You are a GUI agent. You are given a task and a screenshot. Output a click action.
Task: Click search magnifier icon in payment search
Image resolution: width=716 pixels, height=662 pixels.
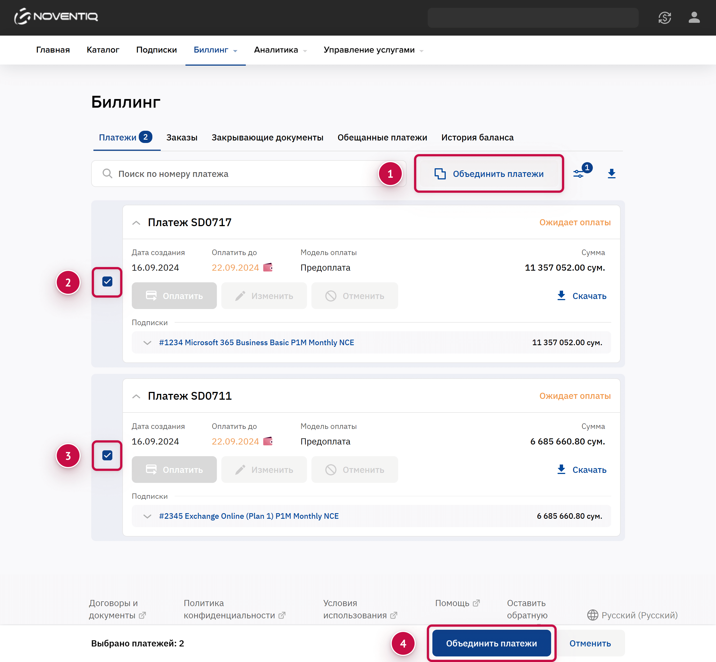coord(107,173)
